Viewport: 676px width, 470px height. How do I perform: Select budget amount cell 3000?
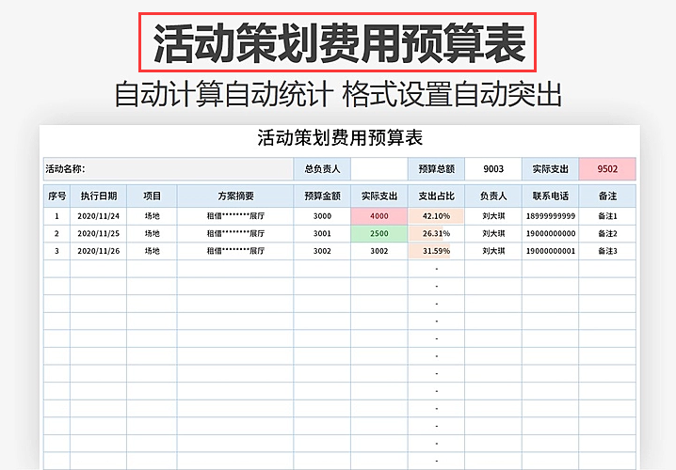coord(322,216)
